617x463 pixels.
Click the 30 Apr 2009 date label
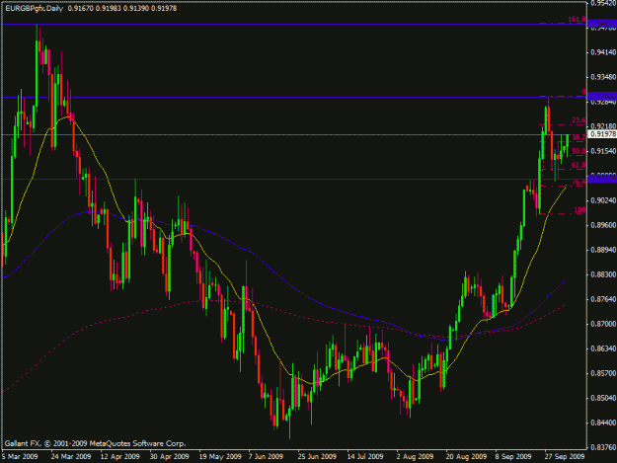click(169, 457)
